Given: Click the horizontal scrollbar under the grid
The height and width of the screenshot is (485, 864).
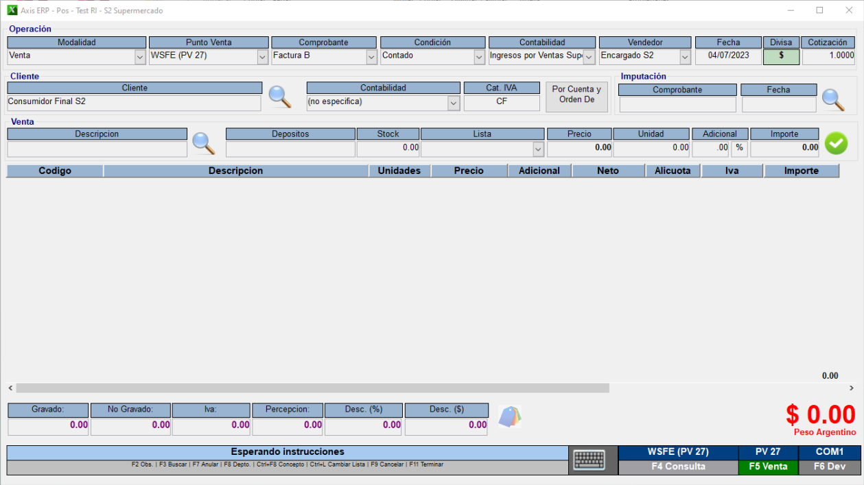Looking at the screenshot, I should pos(312,388).
